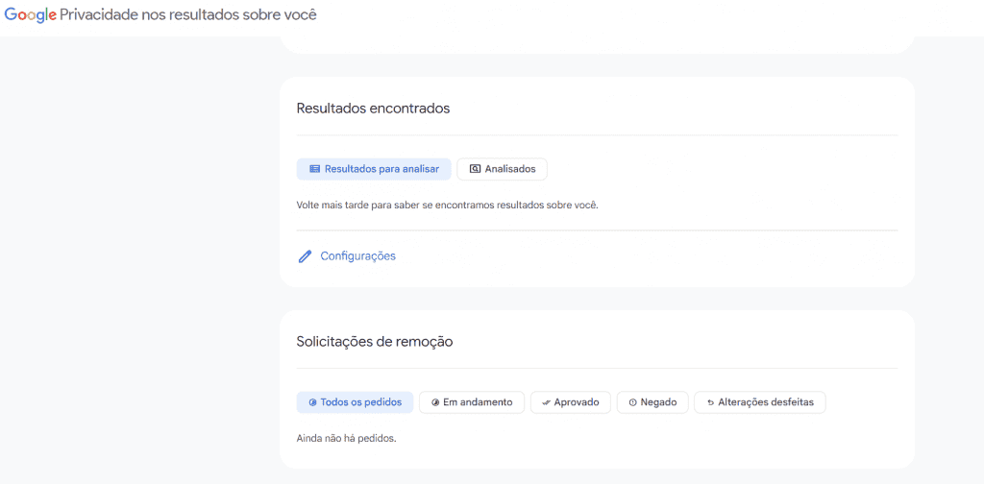Open the Configurações link
Image resolution: width=984 pixels, height=484 pixels.
pyautogui.click(x=358, y=255)
